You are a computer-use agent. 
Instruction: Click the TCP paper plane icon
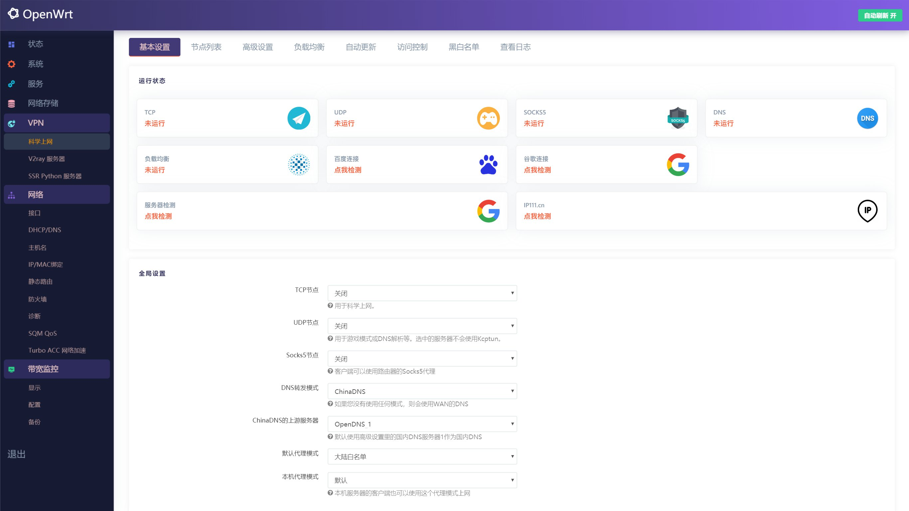point(299,118)
